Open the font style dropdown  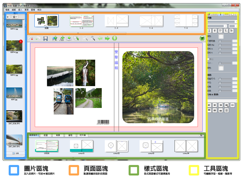pos(217,26)
